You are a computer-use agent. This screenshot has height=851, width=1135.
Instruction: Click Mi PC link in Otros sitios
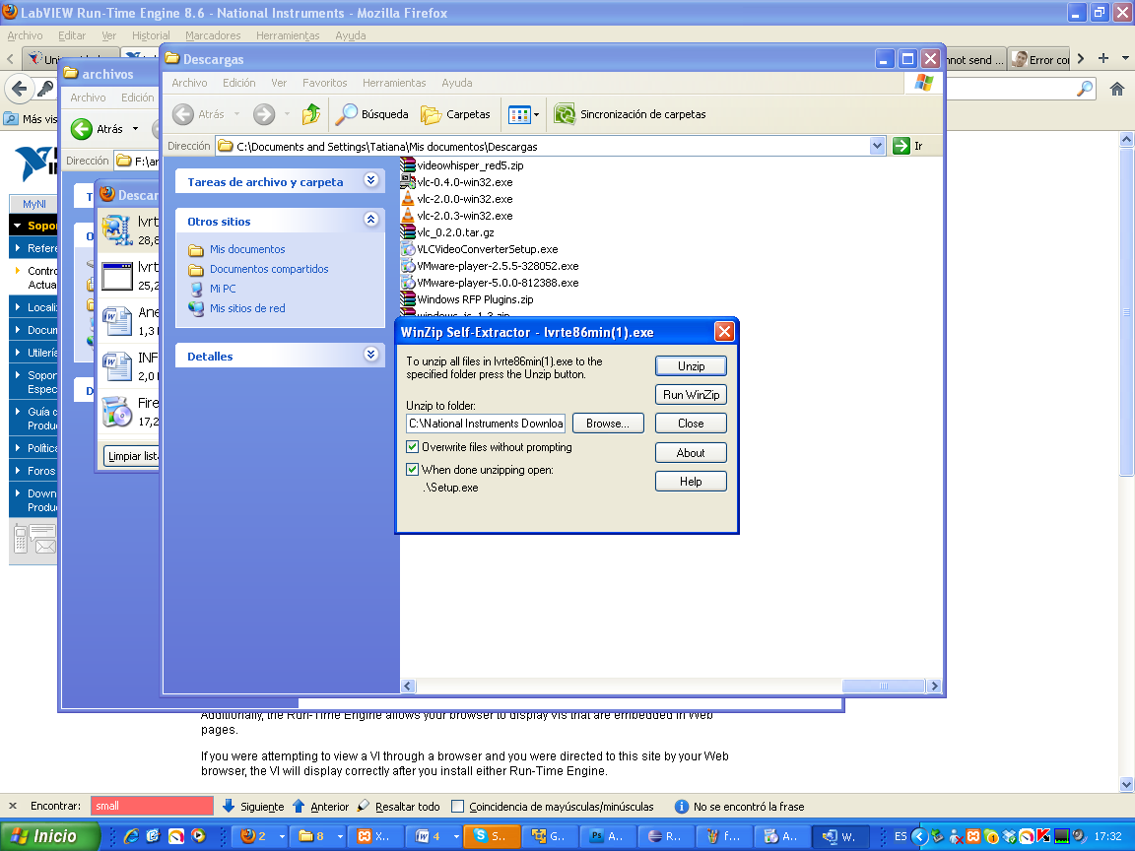coord(223,288)
